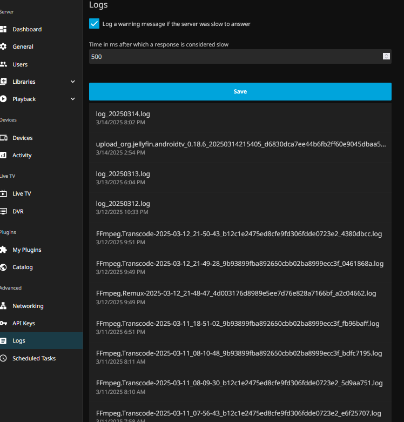Click the Live TV icon

[x=3, y=193]
